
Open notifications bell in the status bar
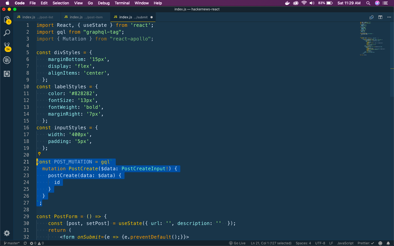click(x=388, y=243)
